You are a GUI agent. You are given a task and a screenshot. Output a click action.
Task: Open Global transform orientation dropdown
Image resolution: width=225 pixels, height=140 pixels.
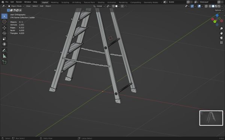[99, 6]
